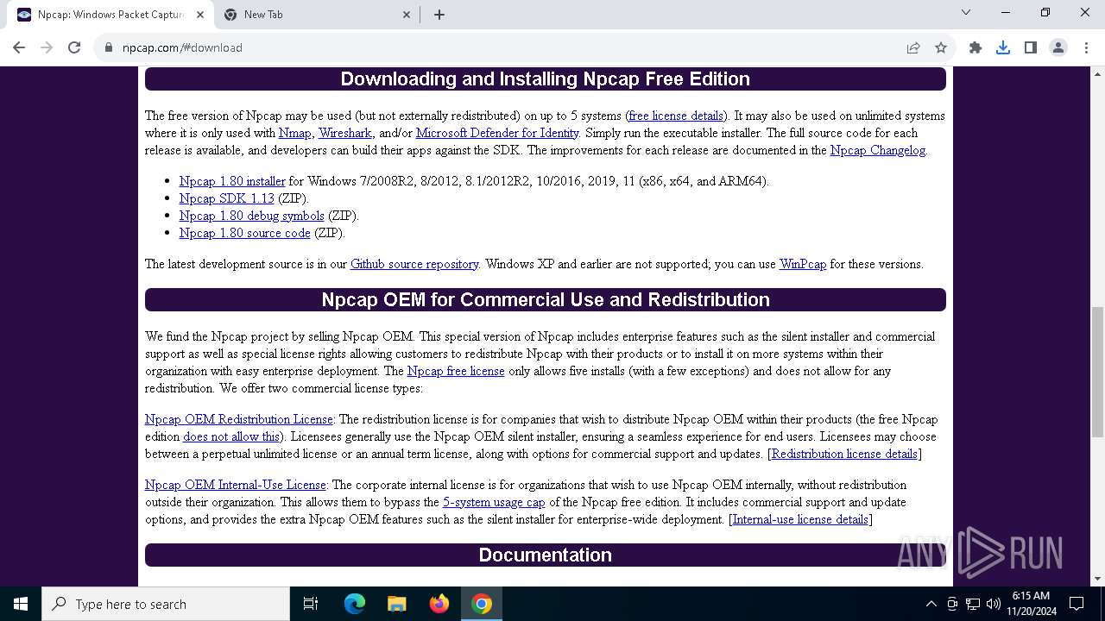Viewport: 1105px width, 621px height.
Task: Select Chrome on the taskbar
Action: 482,604
